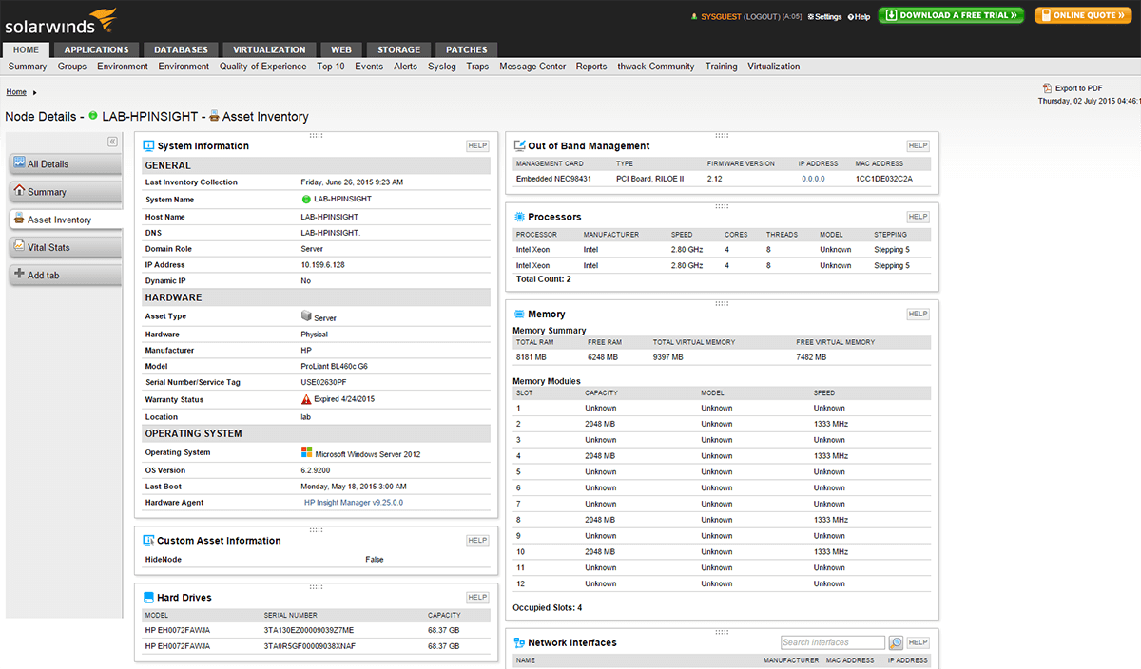
Task: Click the search magnifier in Network Interfaces
Action: (x=896, y=642)
